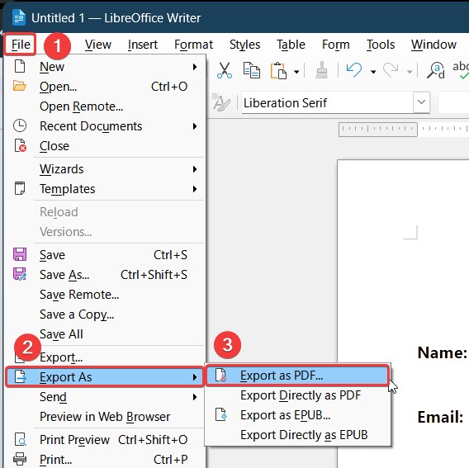This screenshot has width=469, height=468.
Task: Click the purple floppy disk Save icon
Action: coord(20,254)
